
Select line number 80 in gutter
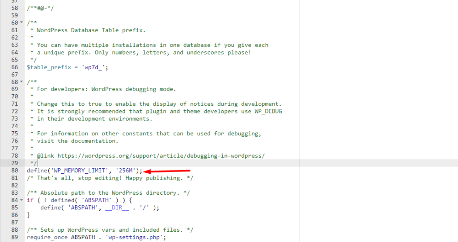[x=15, y=171]
